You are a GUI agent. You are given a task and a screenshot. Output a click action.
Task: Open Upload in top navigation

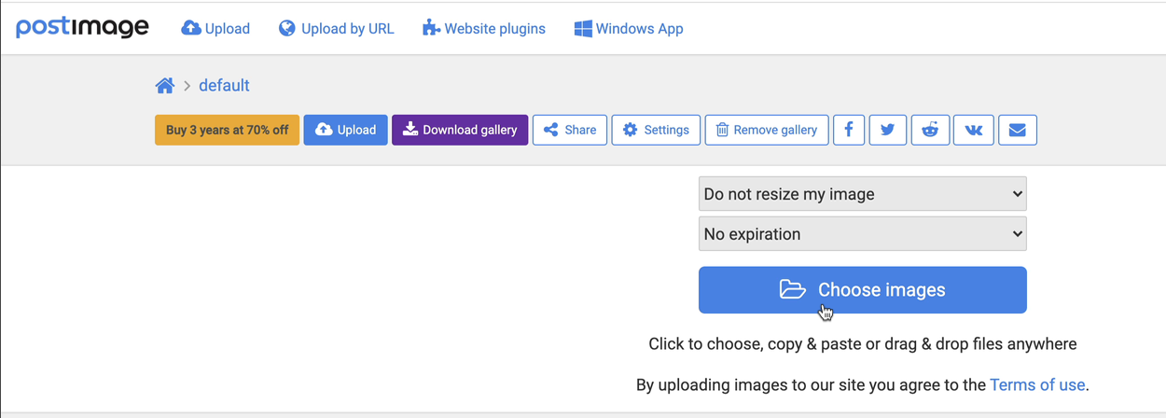click(215, 29)
